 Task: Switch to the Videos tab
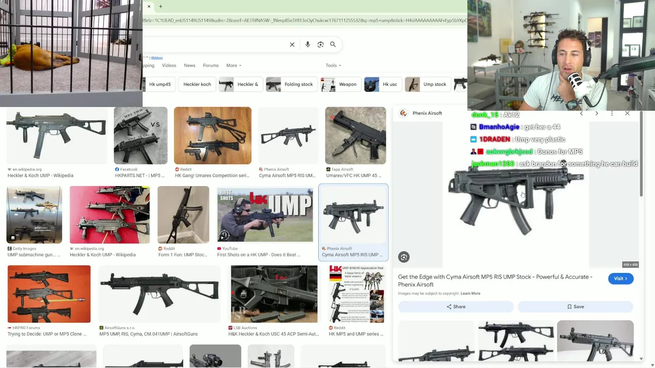(x=169, y=65)
